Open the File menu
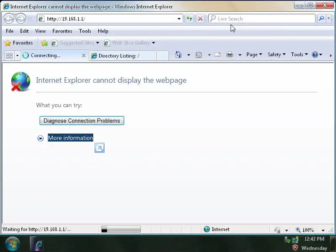 point(9,31)
